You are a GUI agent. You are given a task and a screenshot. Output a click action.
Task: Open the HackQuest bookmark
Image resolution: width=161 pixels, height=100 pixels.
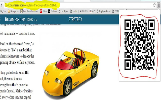tap(63, 11)
